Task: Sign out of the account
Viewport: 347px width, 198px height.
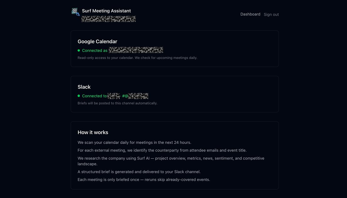Action: coord(271,14)
